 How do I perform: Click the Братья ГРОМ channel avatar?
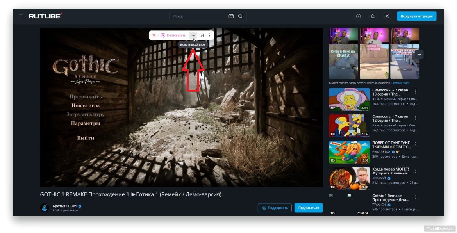pyautogui.click(x=45, y=208)
